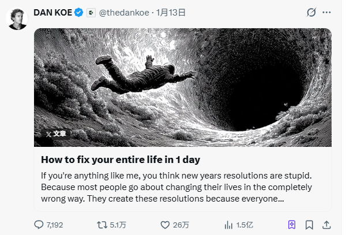
Task: Open DAN KOE's profile picture
Action: click(17, 19)
